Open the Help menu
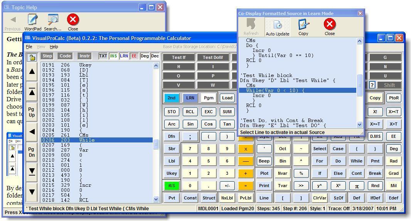The height and width of the screenshot is (221, 411). [54, 47]
